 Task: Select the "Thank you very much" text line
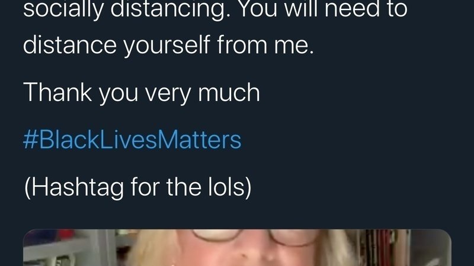pyautogui.click(x=142, y=93)
